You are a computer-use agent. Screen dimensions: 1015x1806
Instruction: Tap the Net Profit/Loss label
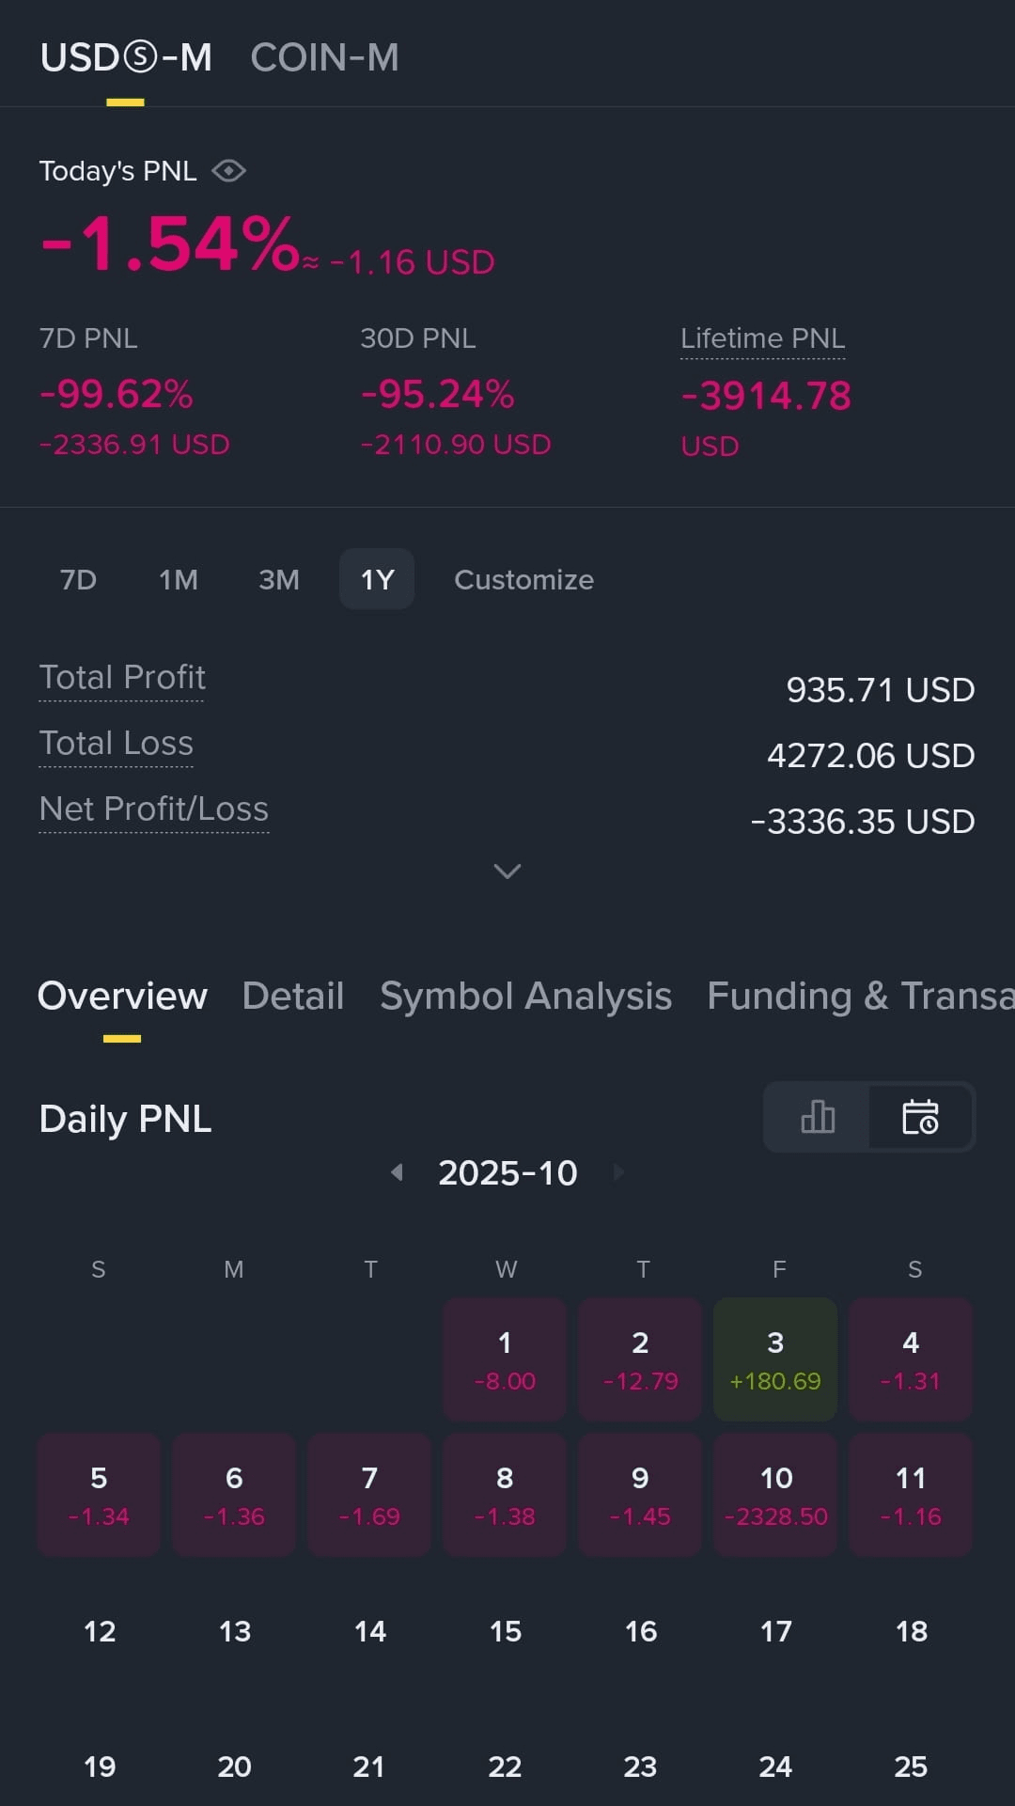click(x=154, y=809)
